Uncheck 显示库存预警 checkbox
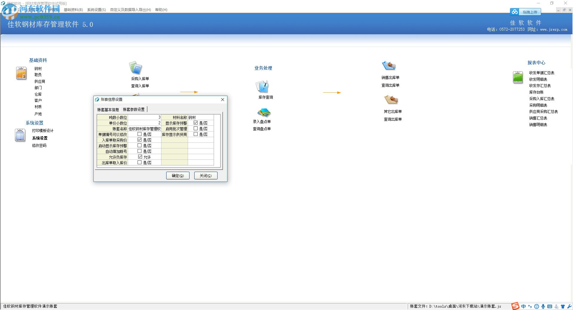573x310 pixels. (x=195, y=123)
